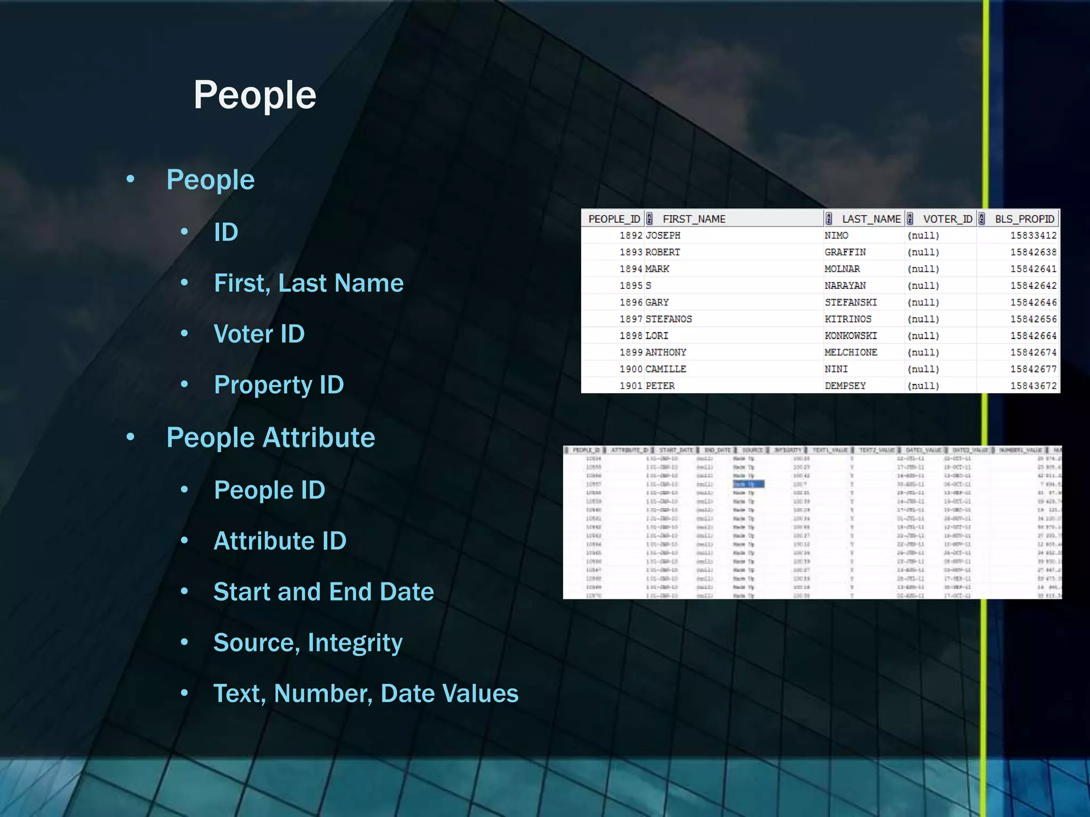Select the PEOPLE_ID column header
The width and height of the screenshot is (1090, 817).
pyautogui.click(x=614, y=219)
